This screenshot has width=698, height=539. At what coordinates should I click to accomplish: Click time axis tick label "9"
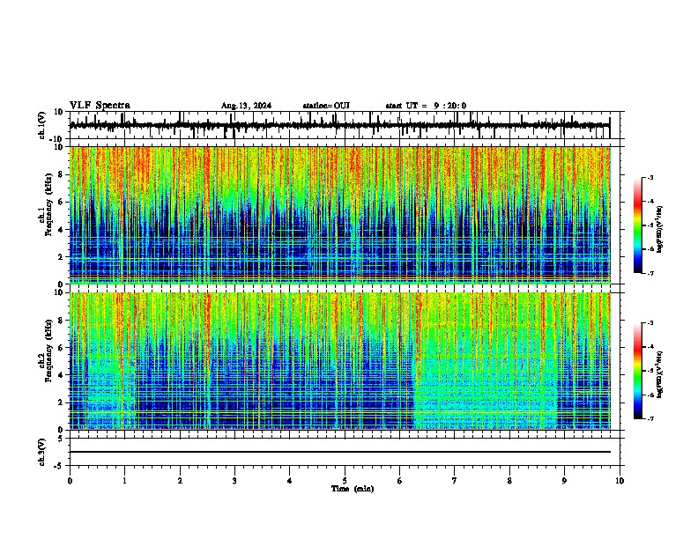(x=564, y=481)
